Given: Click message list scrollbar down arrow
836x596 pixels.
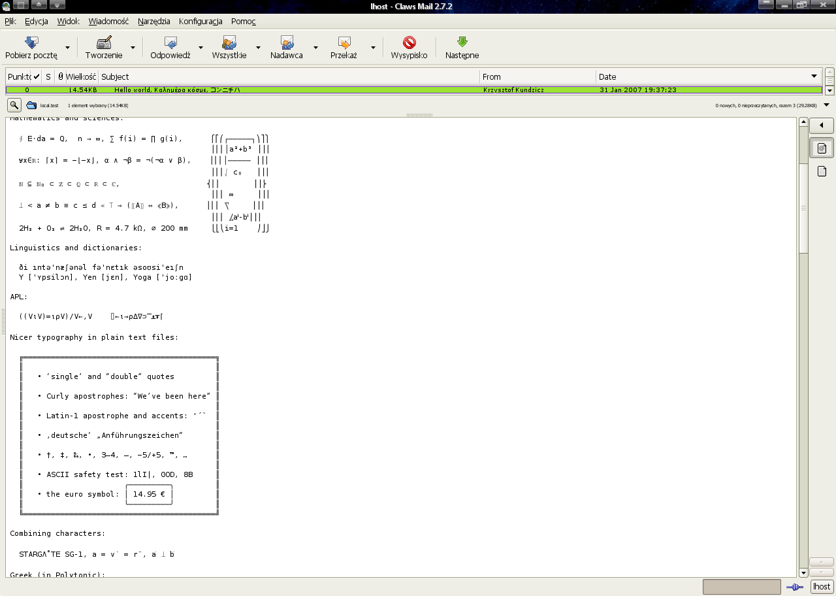Looking at the screenshot, I should (x=829, y=90).
